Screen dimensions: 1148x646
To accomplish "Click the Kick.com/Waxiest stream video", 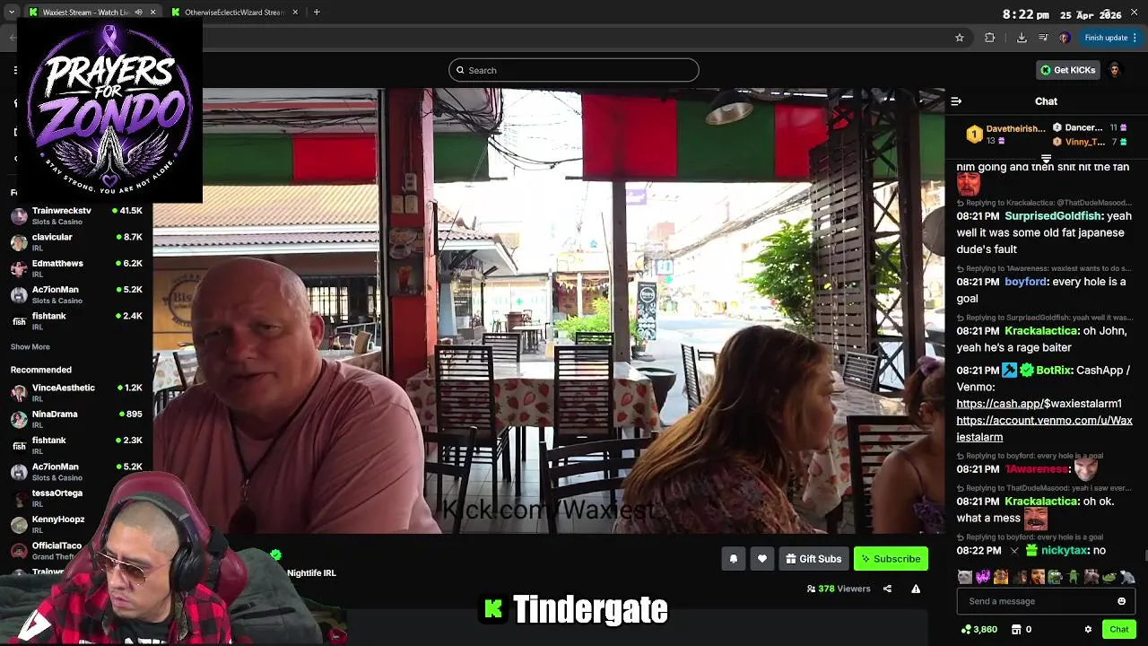I will pos(548,310).
